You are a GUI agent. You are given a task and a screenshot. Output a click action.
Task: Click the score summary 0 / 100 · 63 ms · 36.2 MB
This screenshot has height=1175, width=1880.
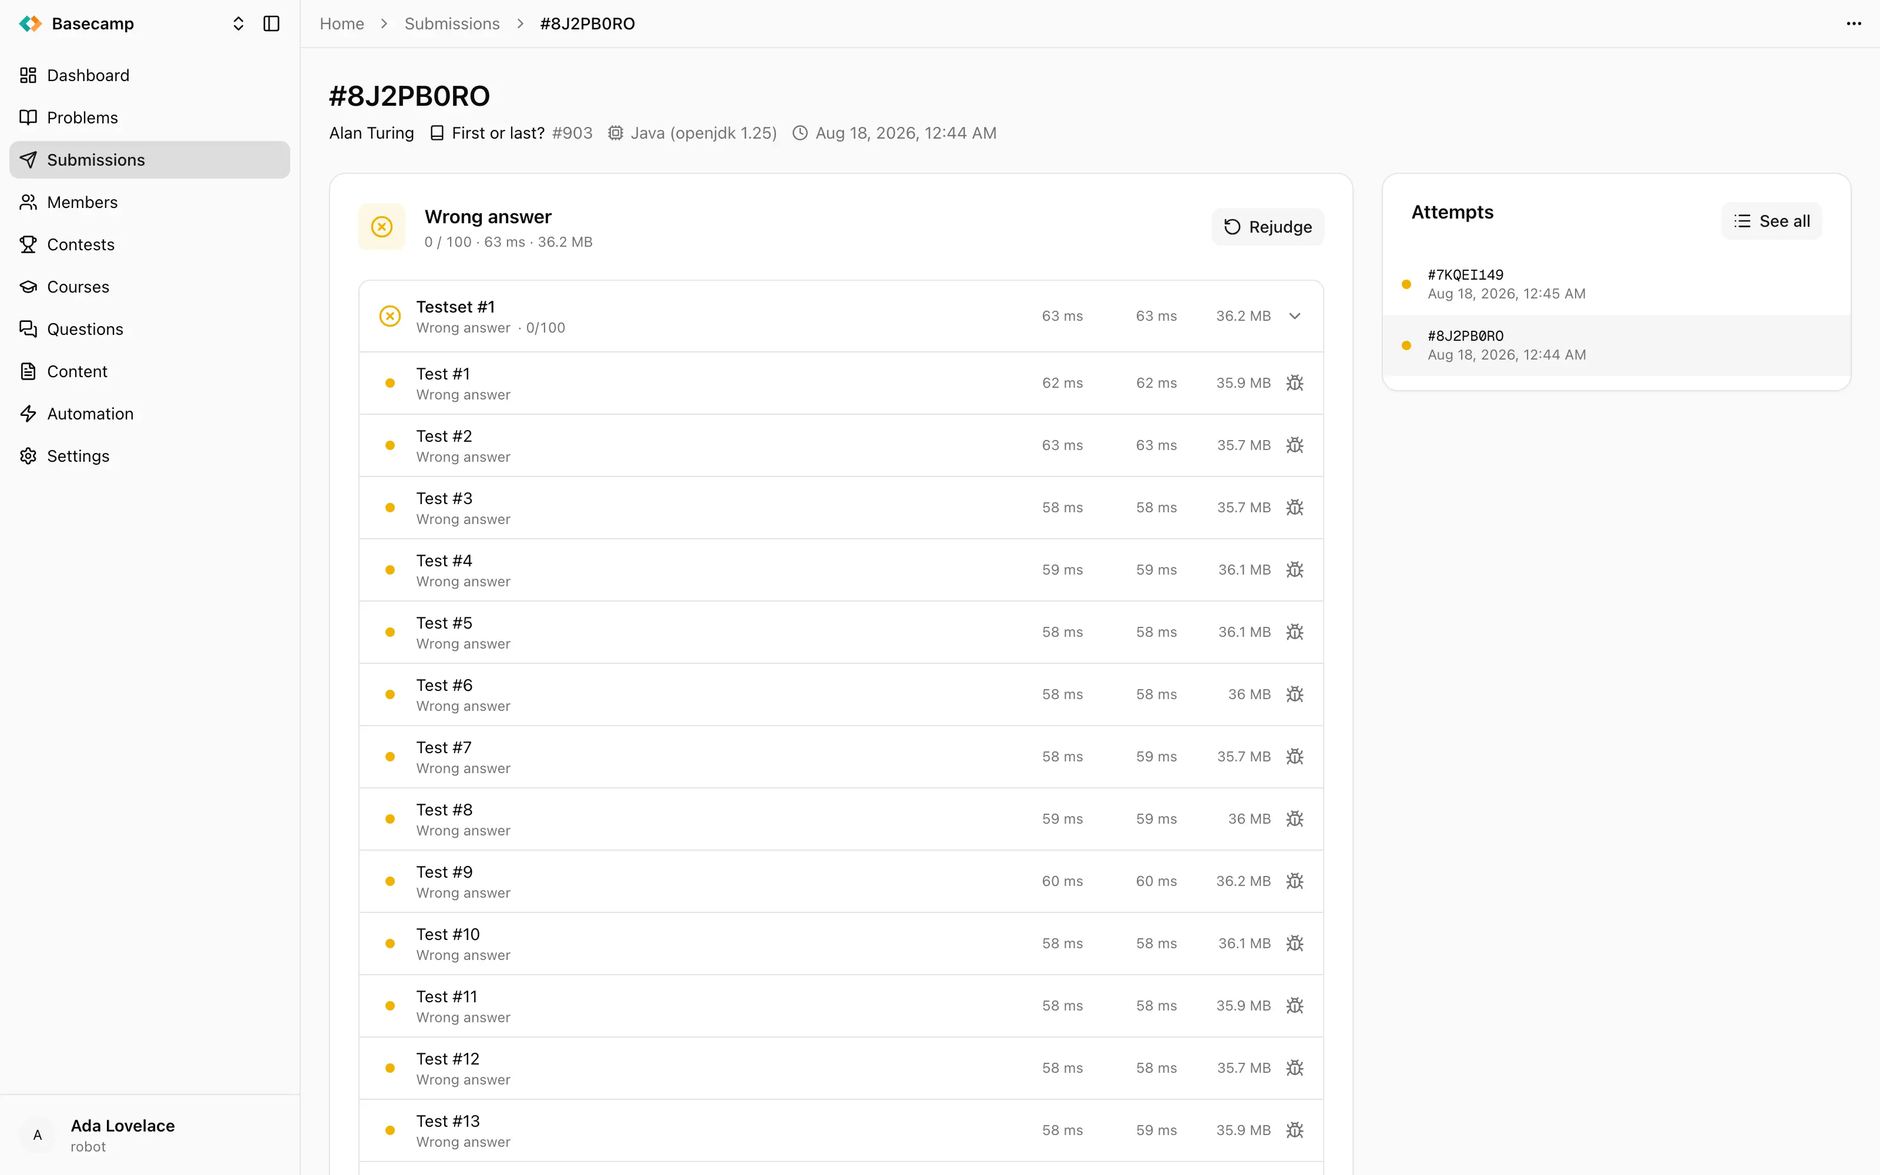pos(509,243)
